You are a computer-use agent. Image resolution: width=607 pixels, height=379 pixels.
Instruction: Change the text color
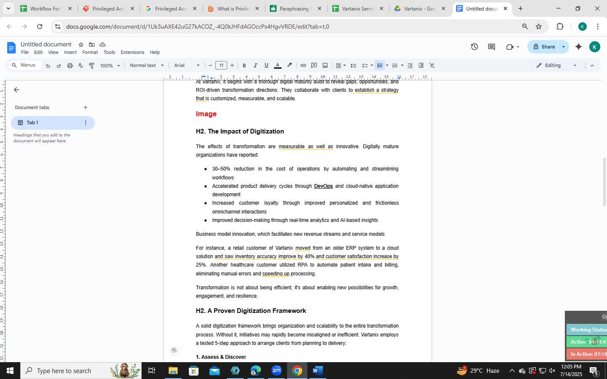277,65
